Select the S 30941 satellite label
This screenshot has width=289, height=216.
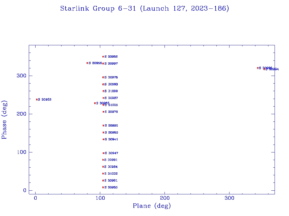[111, 139]
